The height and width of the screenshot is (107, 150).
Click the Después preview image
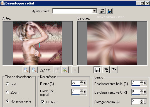(112, 43)
